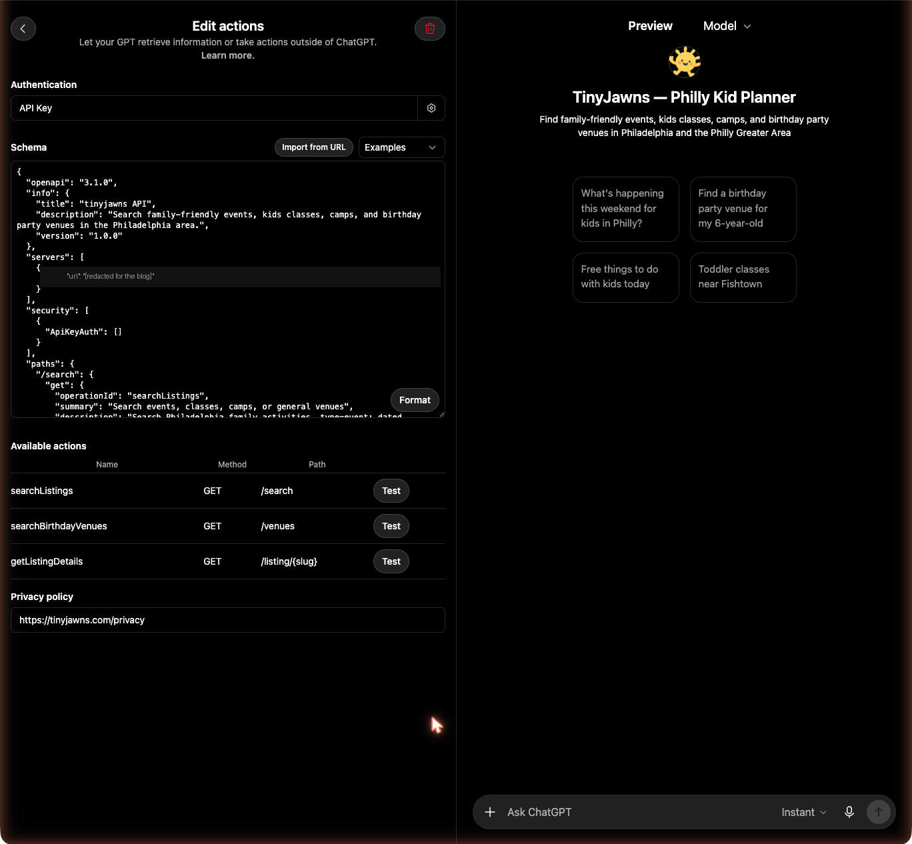
Task: Click the /search path cell
Action: click(x=277, y=491)
